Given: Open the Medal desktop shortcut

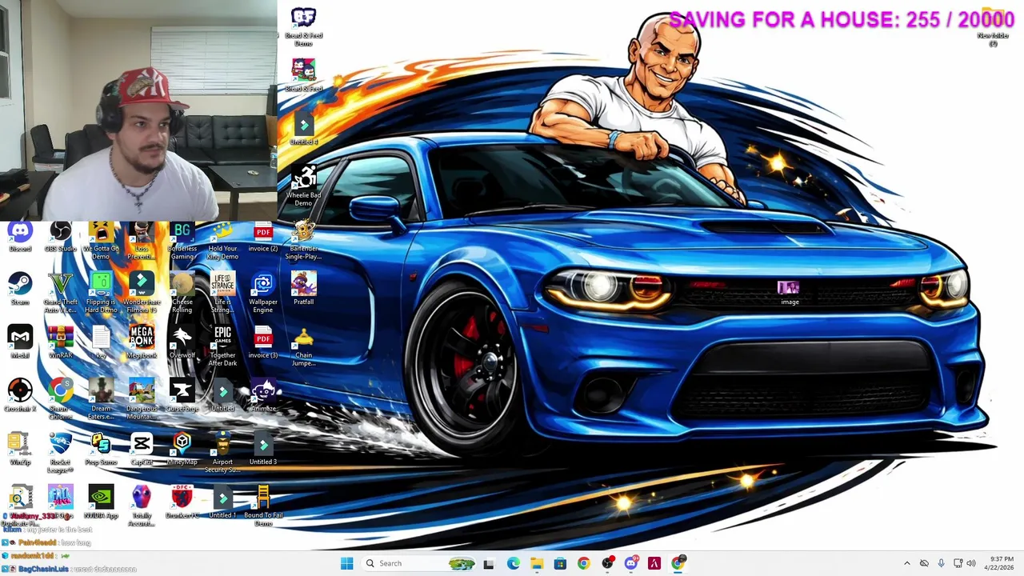Looking at the screenshot, I should coord(20,343).
